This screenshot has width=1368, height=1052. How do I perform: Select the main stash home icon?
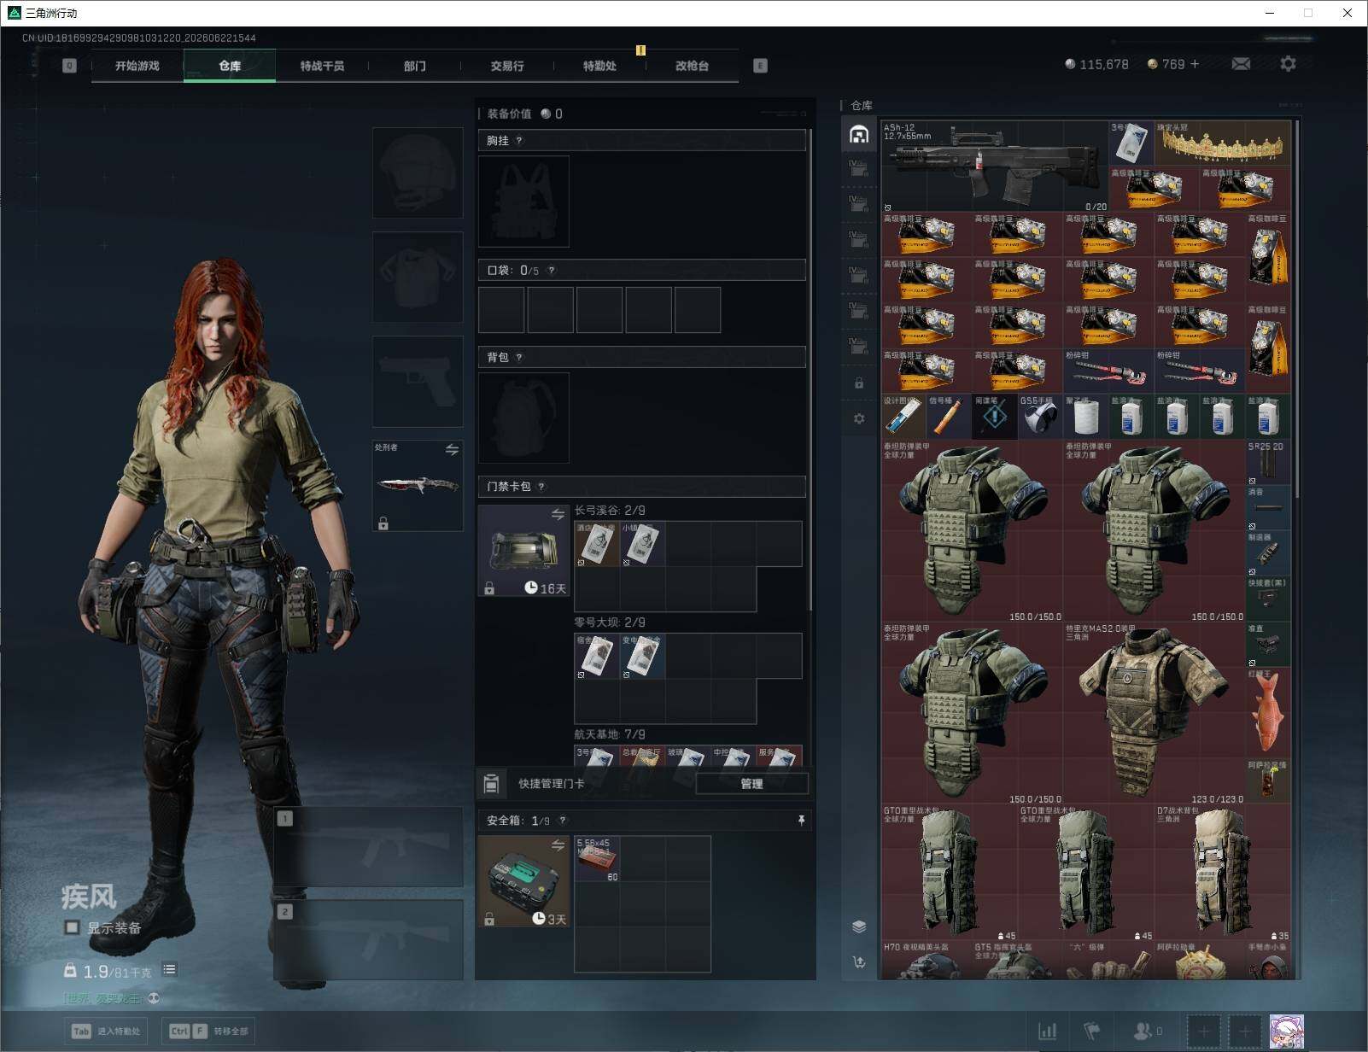coord(859,134)
